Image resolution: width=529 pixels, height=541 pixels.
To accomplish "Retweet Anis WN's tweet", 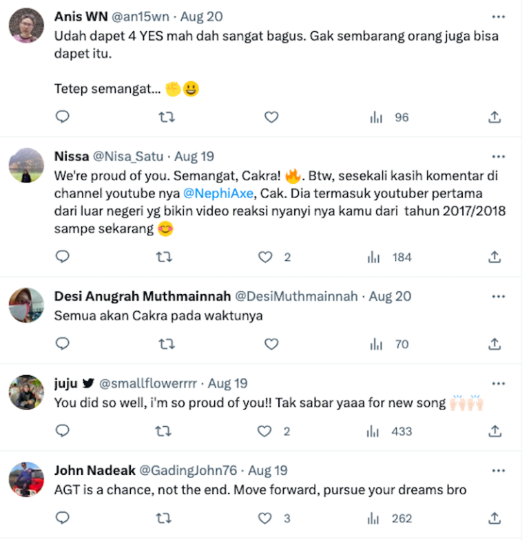I will click(x=167, y=117).
